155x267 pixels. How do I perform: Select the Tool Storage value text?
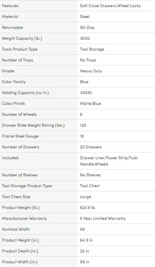point(92,49)
